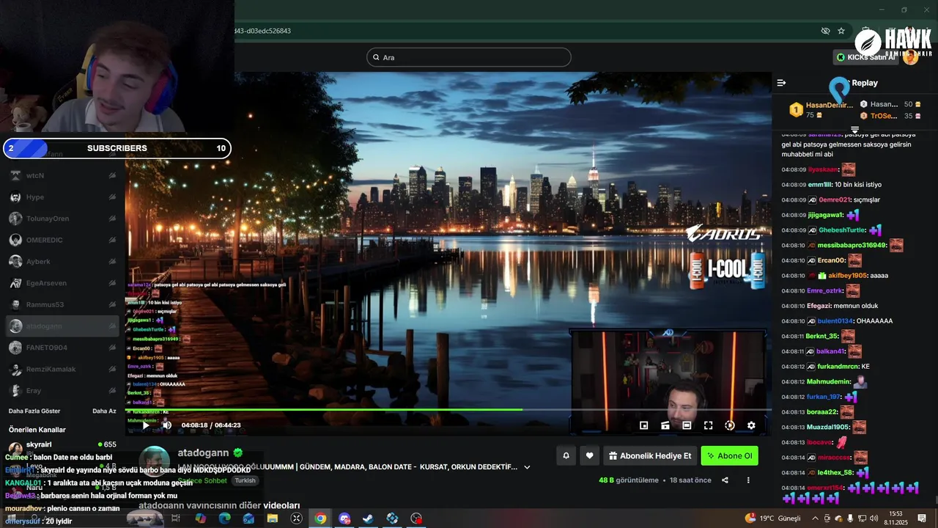Open Chrome from Windows taskbar

320,518
